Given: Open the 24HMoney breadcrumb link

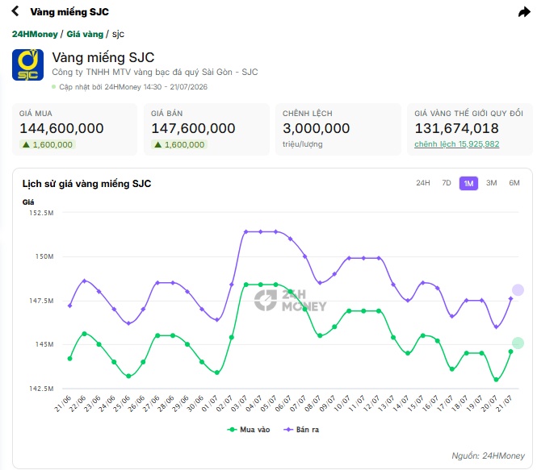Looking at the screenshot, I should point(35,34).
